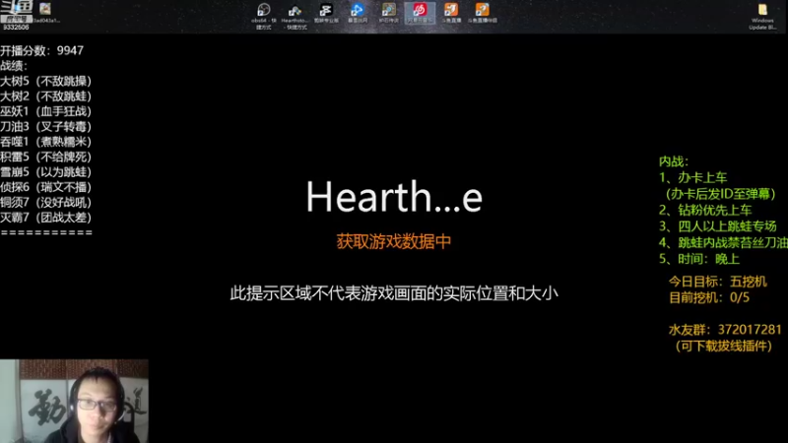Click the 灭霸7 (团战太差) record line
The width and height of the screenshot is (788, 443).
click(45, 218)
